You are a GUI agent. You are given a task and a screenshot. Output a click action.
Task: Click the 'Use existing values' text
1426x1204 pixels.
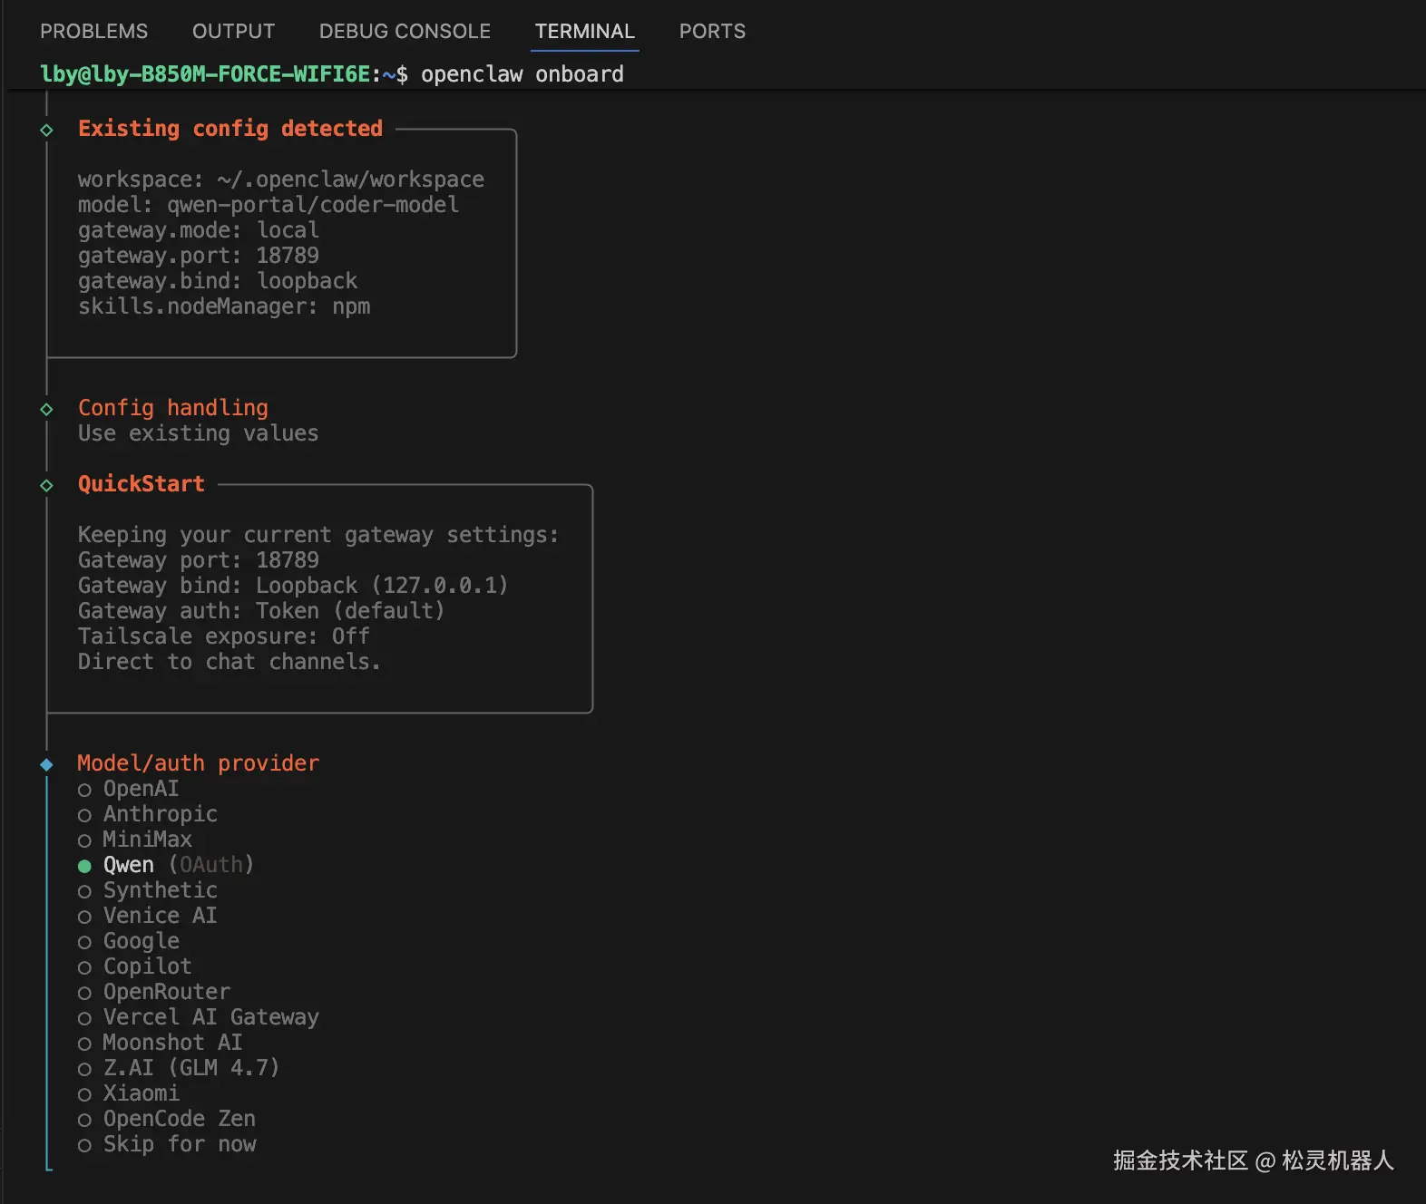(199, 433)
